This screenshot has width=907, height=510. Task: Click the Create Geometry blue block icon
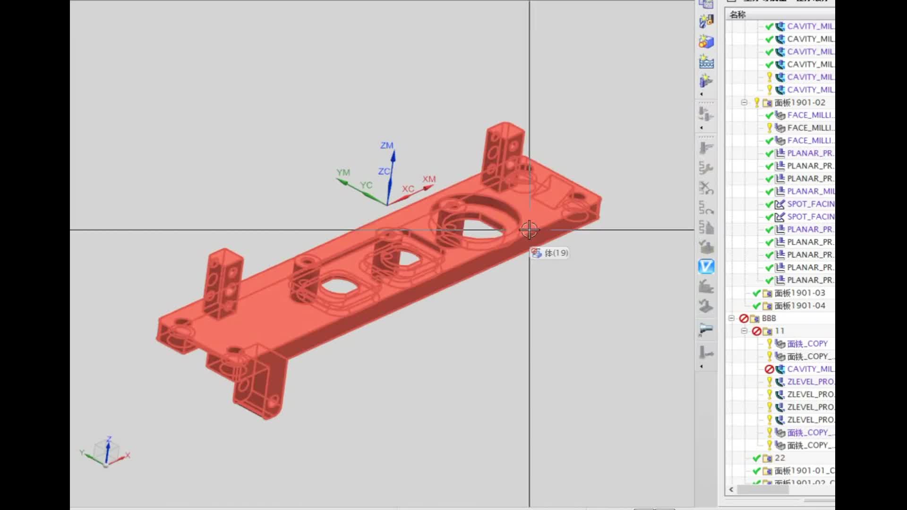(706, 42)
